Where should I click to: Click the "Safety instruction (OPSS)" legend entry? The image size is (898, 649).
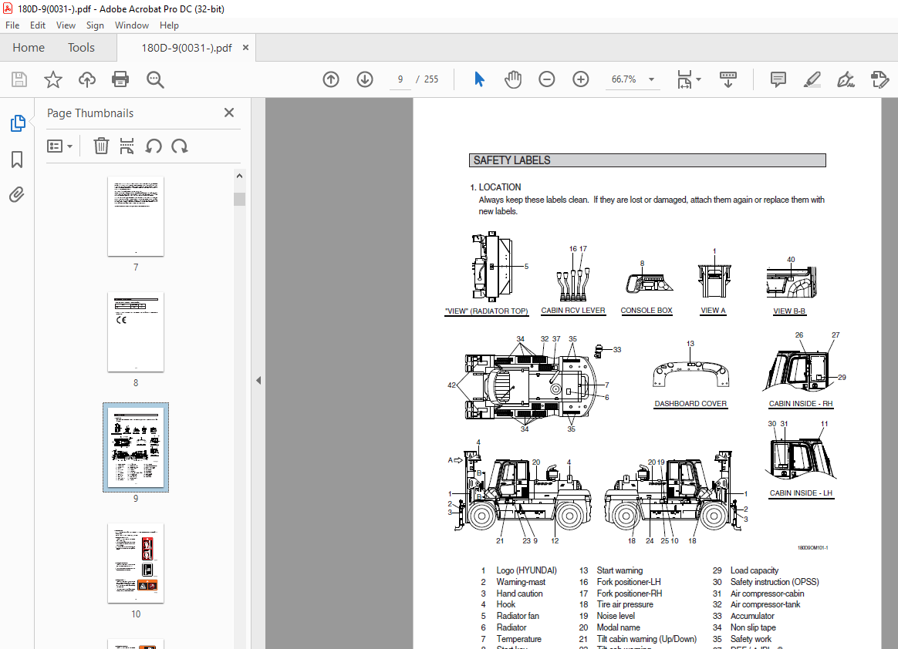pos(775,582)
